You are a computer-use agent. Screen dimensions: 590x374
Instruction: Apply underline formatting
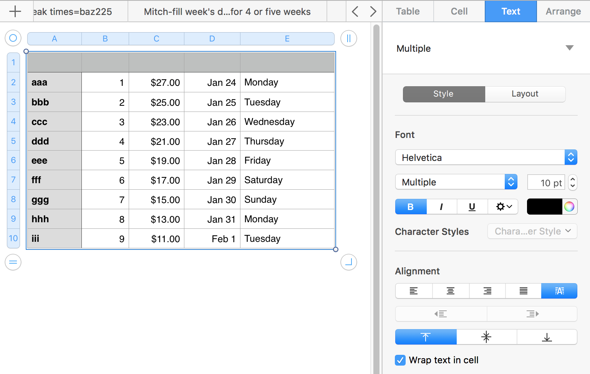(472, 207)
